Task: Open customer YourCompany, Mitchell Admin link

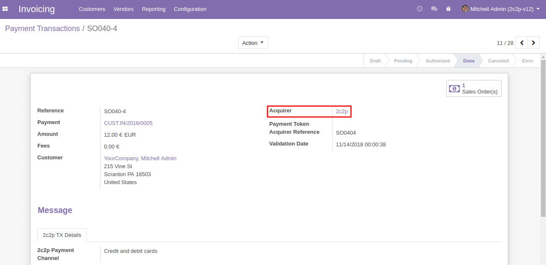Action: pos(140,158)
